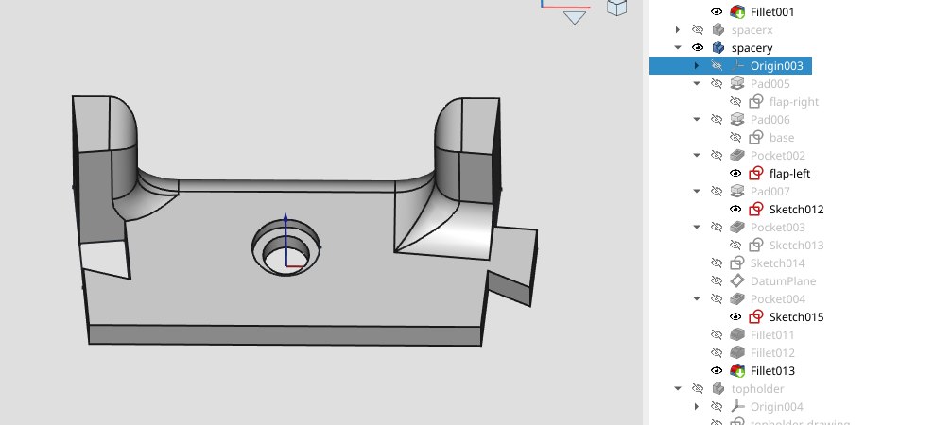934x425 pixels.
Task: Show Pad005 via its visibility eye
Action: point(717,84)
